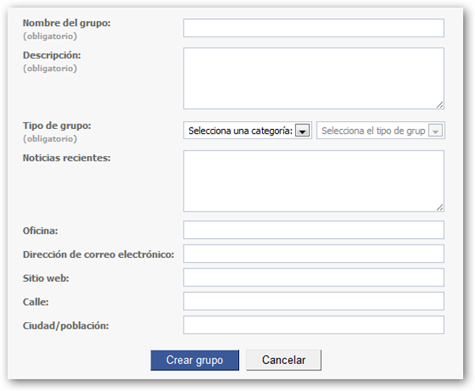Click the Sitio web input field

pyautogui.click(x=313, y=278)
